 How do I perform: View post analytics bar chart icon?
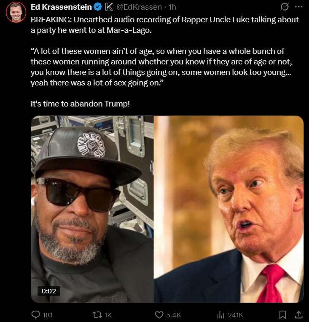point(221,314)
